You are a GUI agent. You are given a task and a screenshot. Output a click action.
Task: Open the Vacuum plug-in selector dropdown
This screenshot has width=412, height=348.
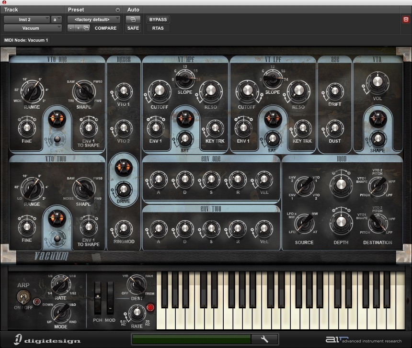[x=33, y=28]
